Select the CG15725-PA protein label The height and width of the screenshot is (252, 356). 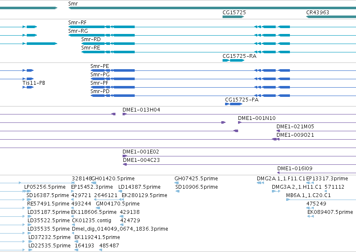[x=242, y=100]
